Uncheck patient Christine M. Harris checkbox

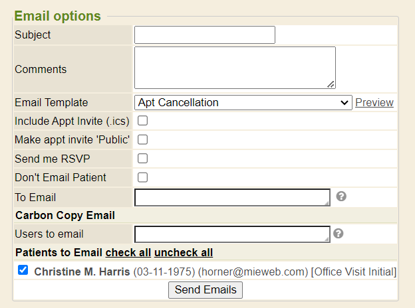point(23,270)
